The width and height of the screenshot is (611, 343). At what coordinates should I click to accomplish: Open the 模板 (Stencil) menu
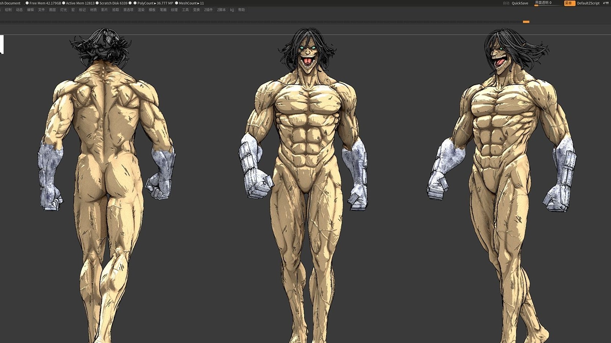click(x=152, y=10)
